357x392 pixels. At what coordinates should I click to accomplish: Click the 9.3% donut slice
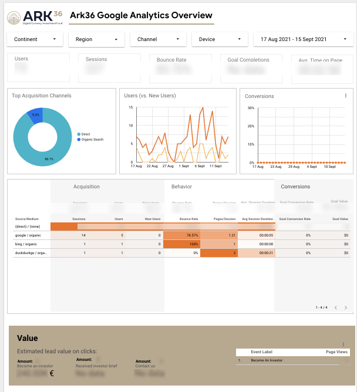pos(36,115)
